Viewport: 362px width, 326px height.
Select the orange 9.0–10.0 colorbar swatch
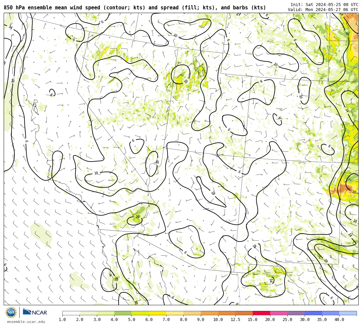(x=209, y=313)
